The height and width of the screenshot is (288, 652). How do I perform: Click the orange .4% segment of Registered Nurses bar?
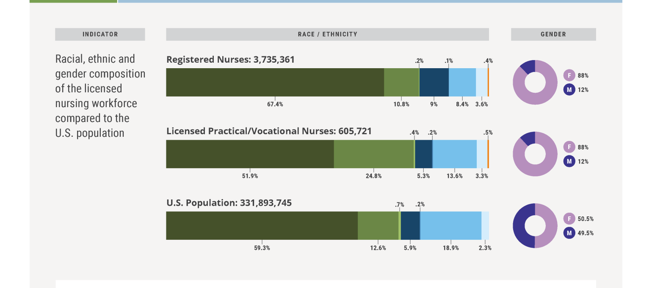[x=488, y=83]
